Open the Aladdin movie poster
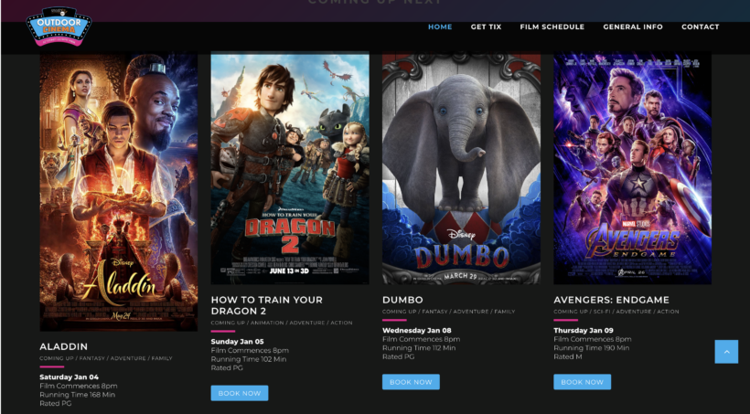 pyautogui.click(x=119, y=192)
